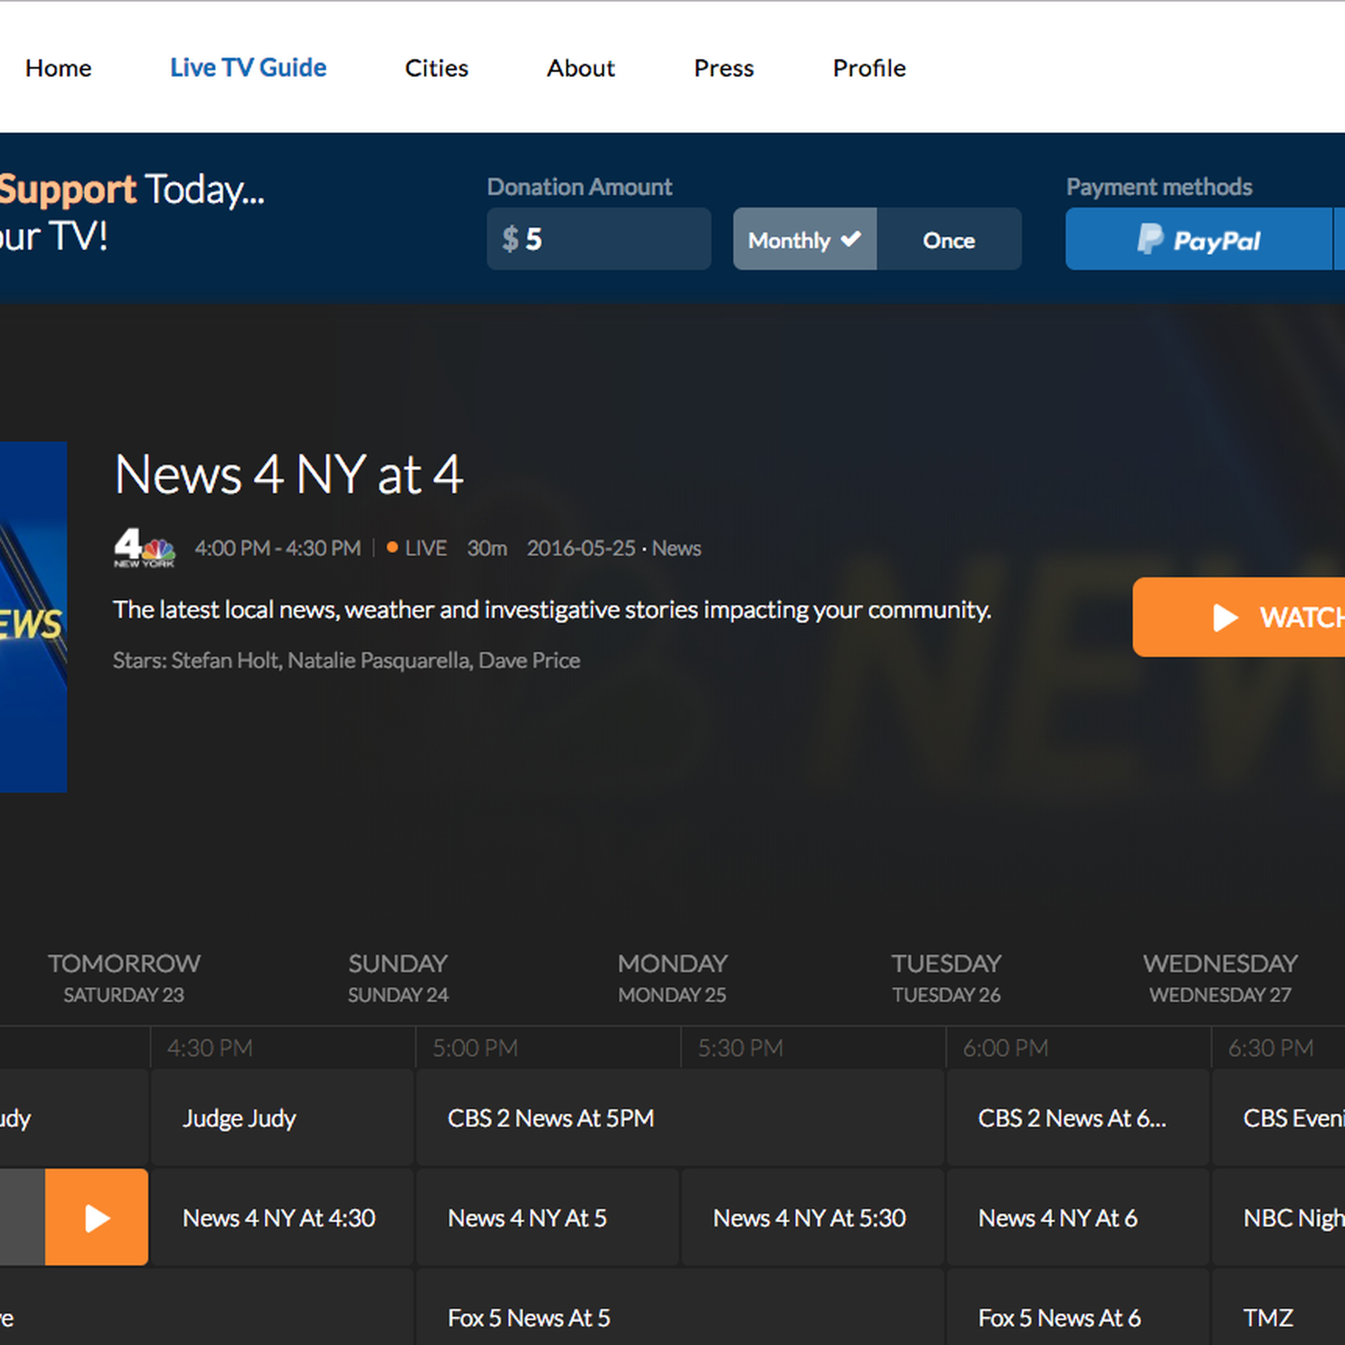Viewport: 1345px width, 1345px height.
Task: Click the 30m duration text
Action: (488, 549)
